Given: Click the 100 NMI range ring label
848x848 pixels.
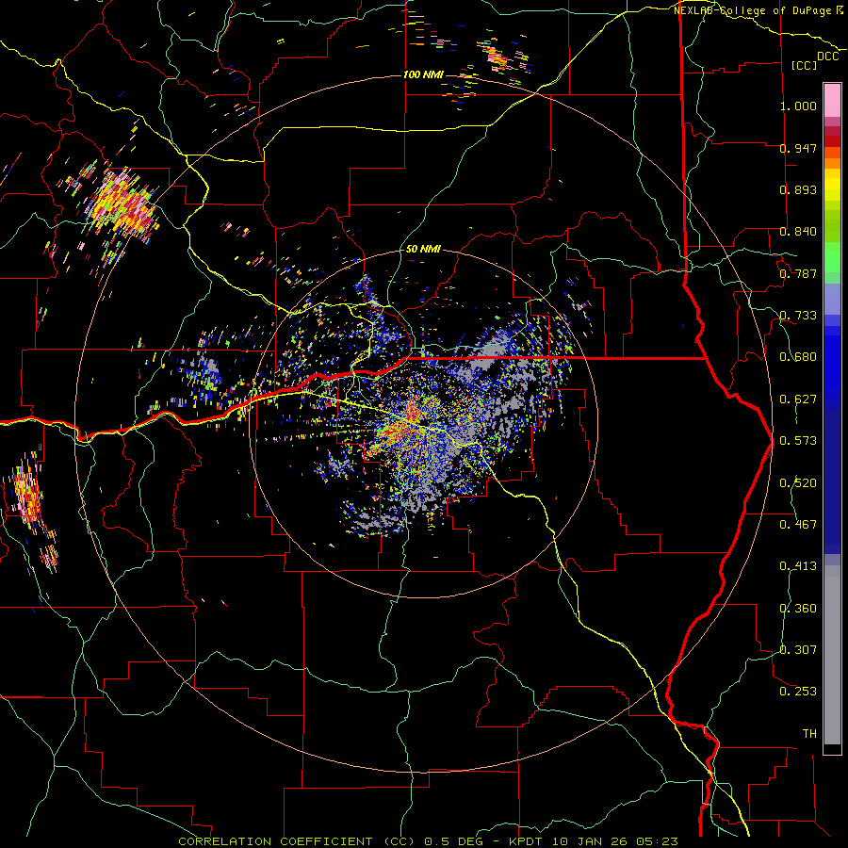Looking at the screenshot, I should click(x=423, y=74).
